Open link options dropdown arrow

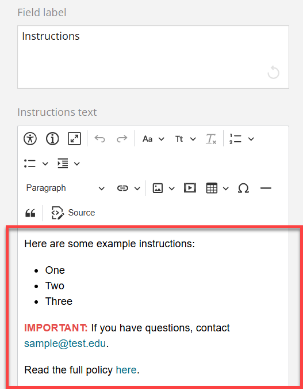click(x=137, y=188)
